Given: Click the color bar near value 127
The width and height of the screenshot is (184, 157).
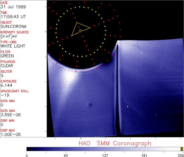Looking at the screenshot, I should [105, 149].
